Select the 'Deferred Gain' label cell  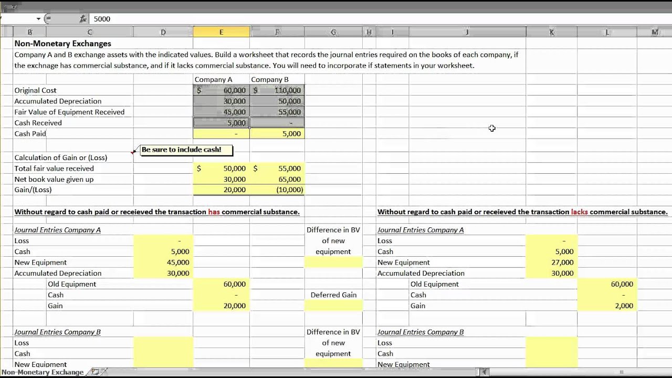(x=333, y=295)
